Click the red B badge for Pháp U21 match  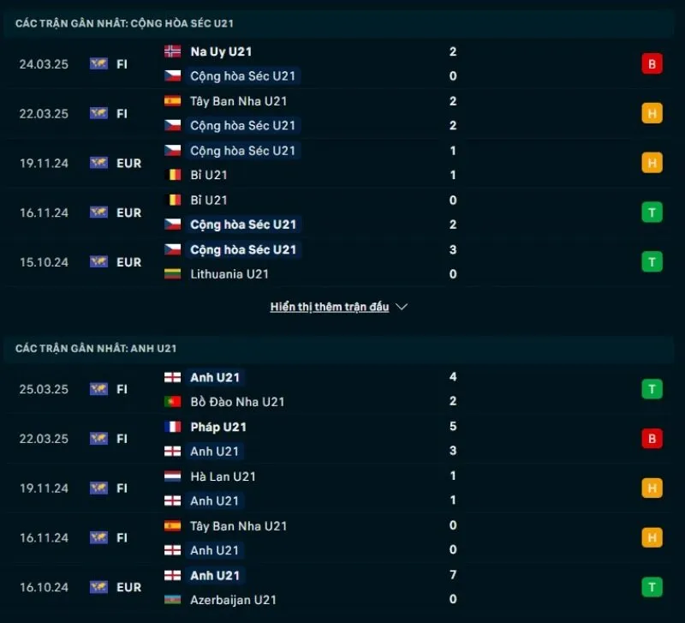tap(652, 439)
